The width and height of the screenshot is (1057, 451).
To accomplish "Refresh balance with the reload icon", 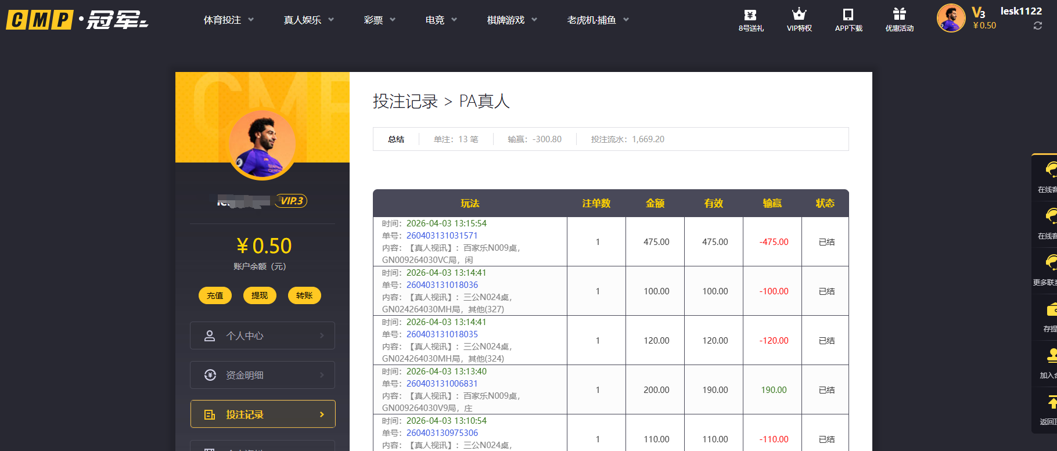I will [1037, 26].
